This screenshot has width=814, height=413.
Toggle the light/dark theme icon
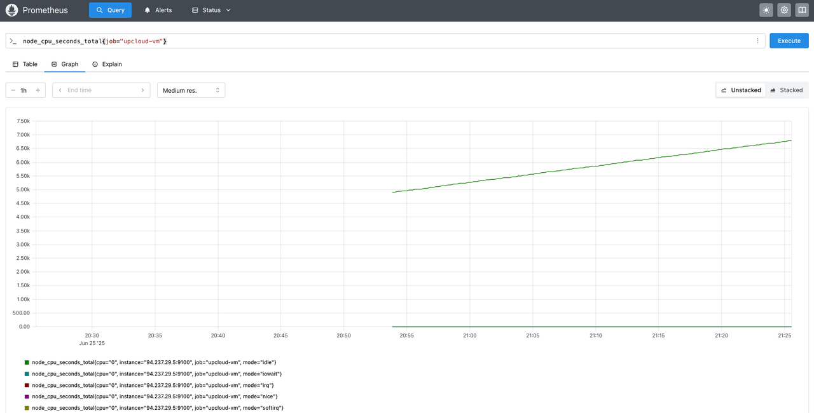point(766,10)
